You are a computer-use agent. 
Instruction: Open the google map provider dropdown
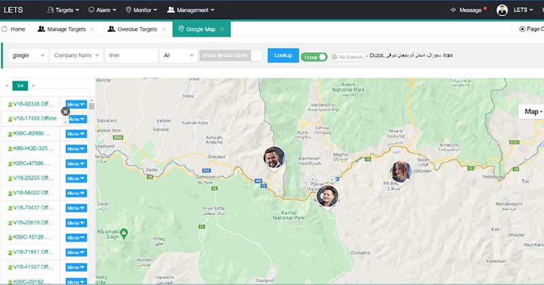[x=30, y=56]
